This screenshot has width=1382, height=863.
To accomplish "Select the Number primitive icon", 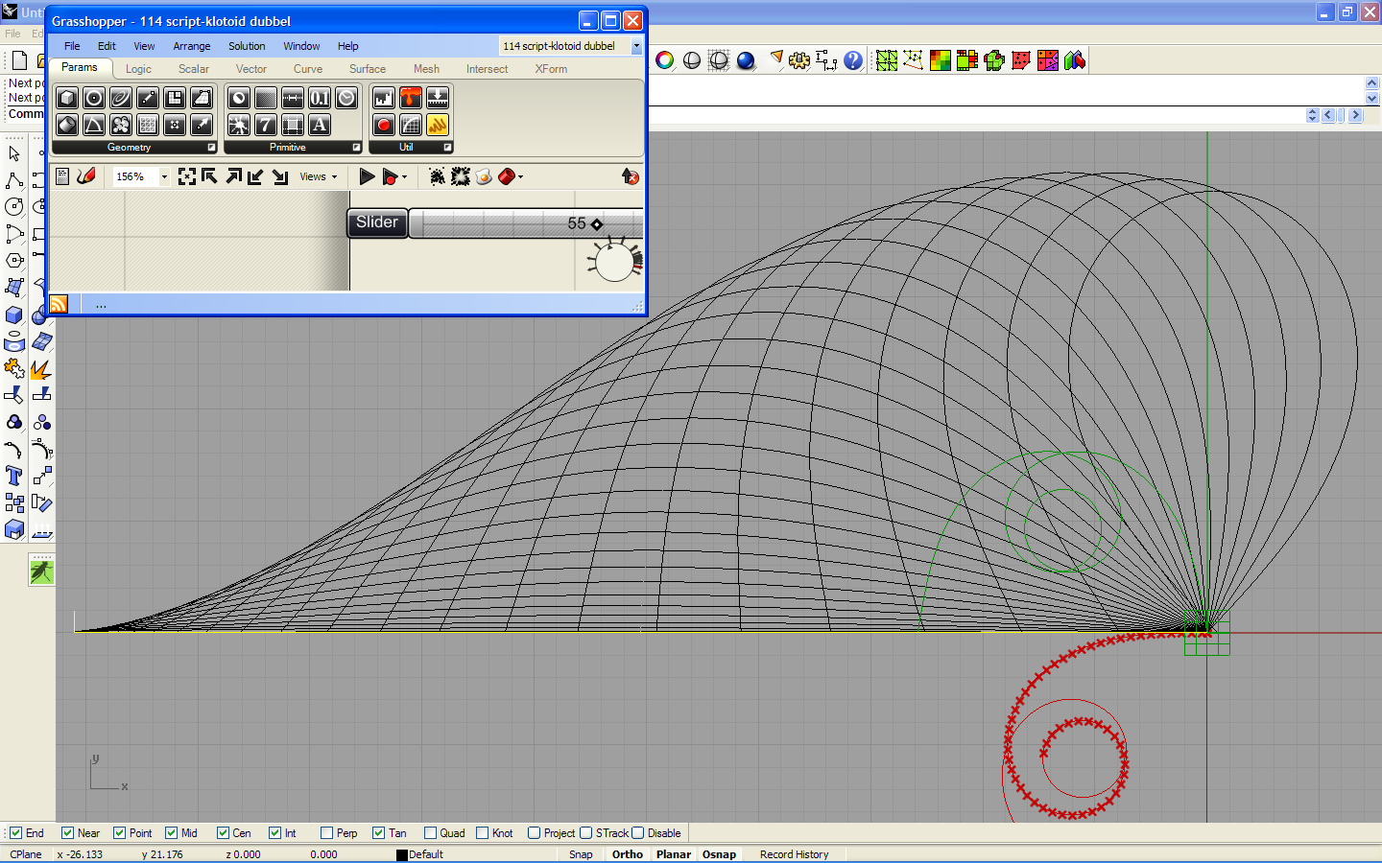I will [x=320, y=98].
